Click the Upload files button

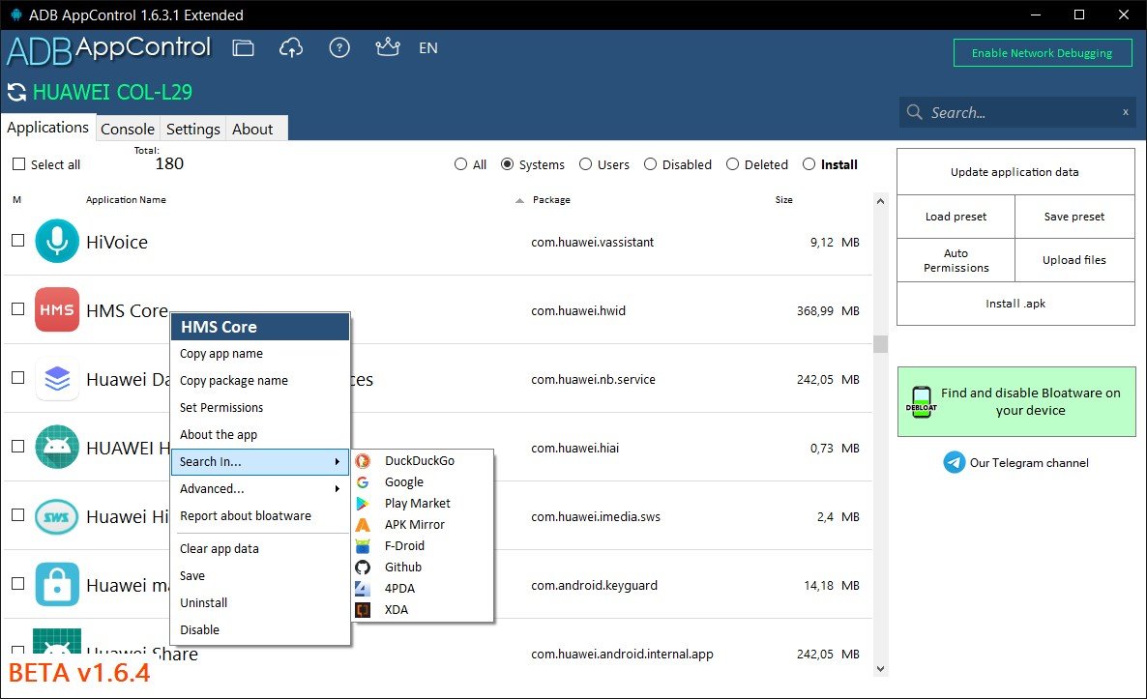pyautogui.click(x=1074, y=260)
